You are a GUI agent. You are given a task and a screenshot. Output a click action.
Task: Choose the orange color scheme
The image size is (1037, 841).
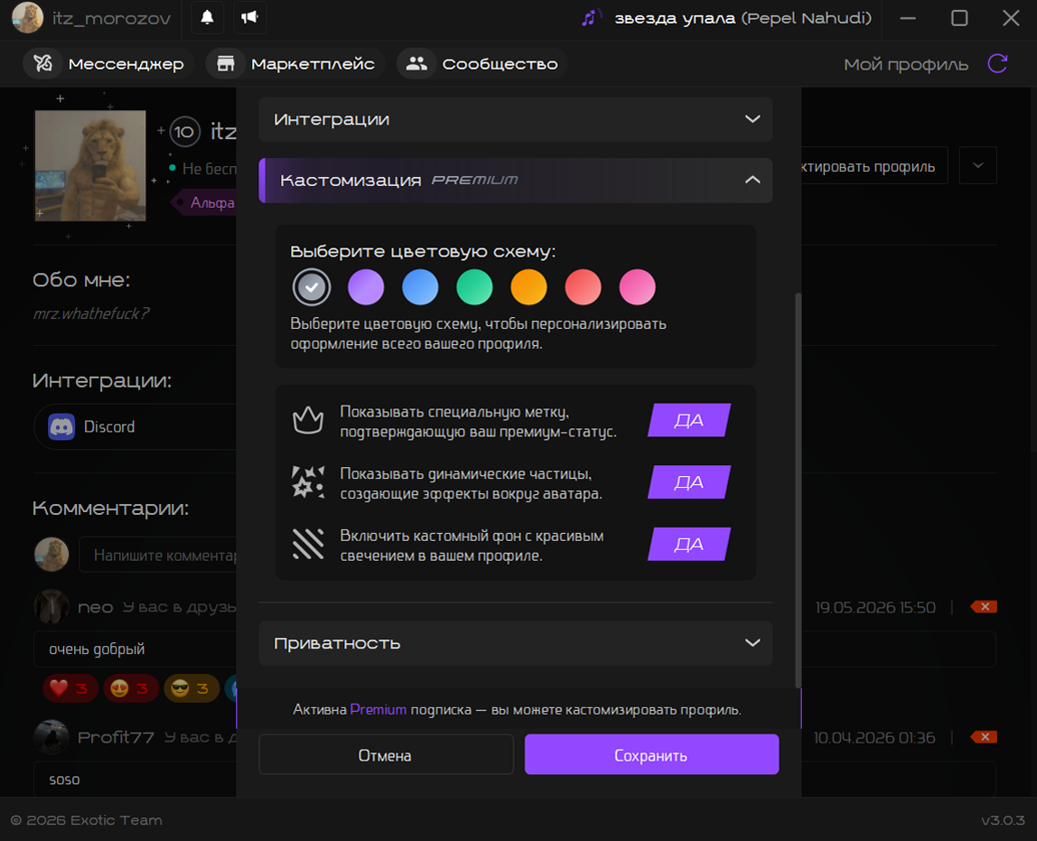tap(528, 287)
